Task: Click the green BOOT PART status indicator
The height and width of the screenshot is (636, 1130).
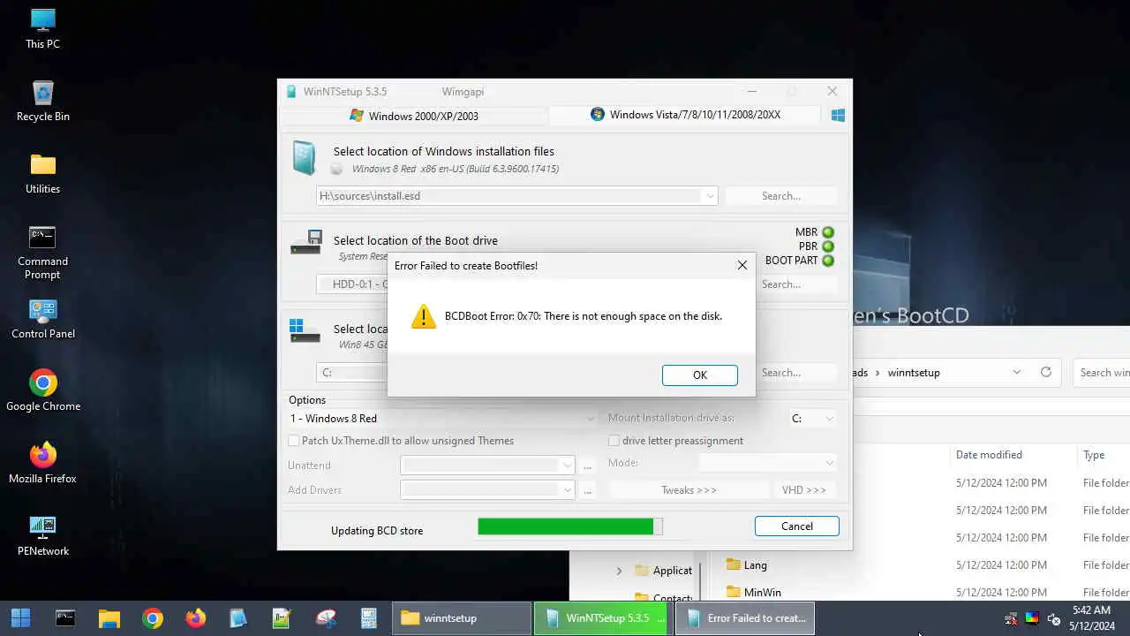Action: [828, 261]
